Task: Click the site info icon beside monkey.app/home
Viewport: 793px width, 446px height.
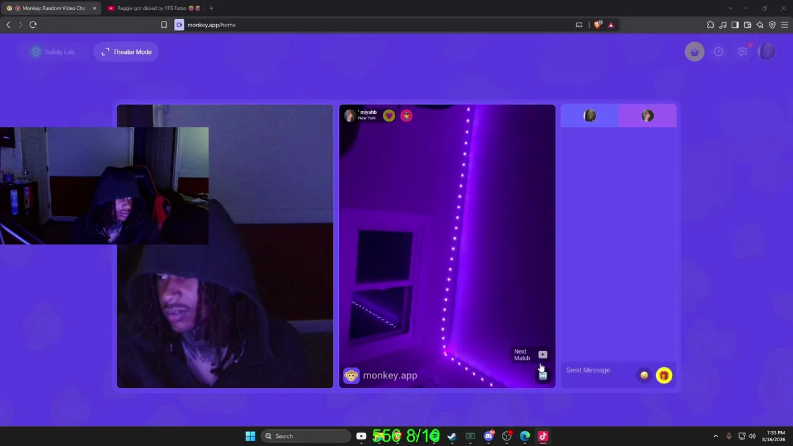Action: pyautogui.click(x=179, y=25)
